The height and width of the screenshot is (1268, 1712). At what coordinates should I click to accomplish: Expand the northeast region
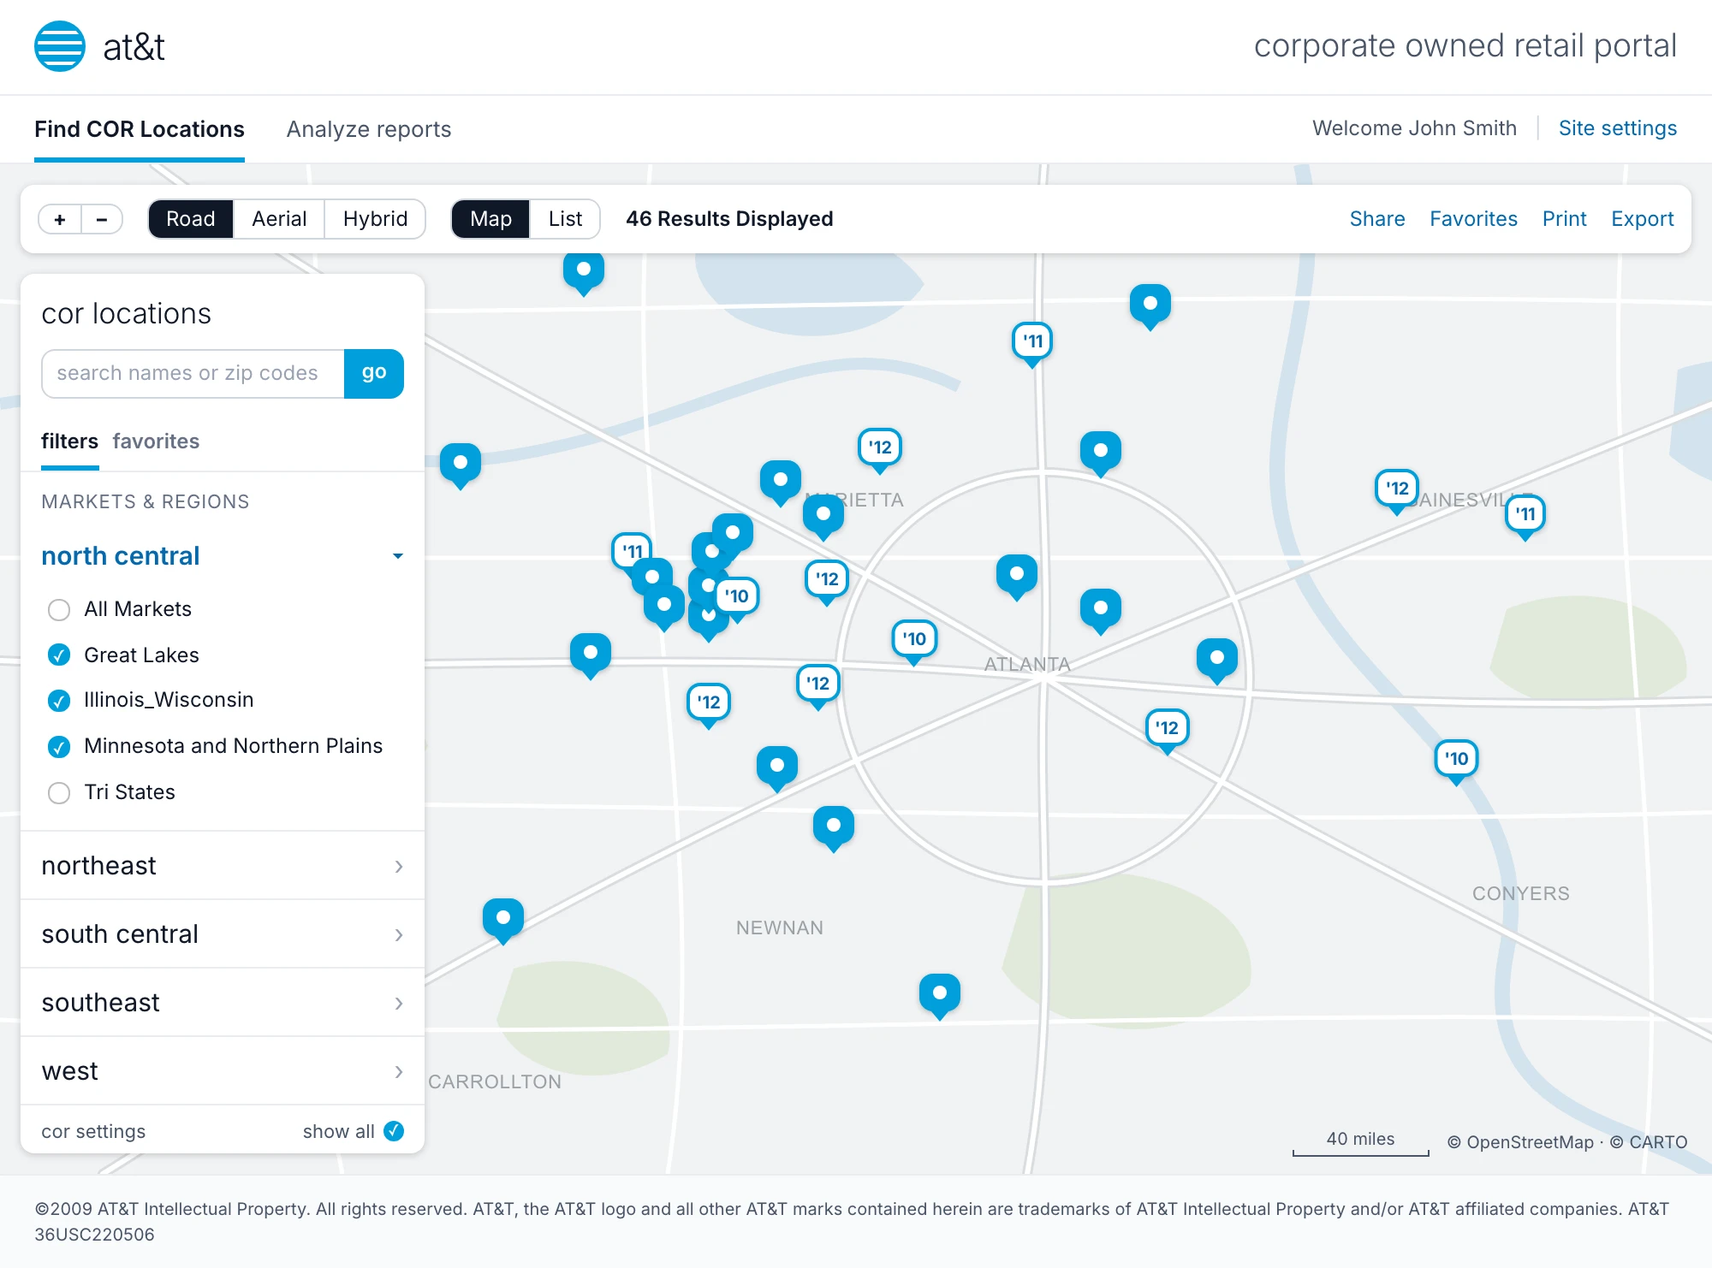click(223, 866)
